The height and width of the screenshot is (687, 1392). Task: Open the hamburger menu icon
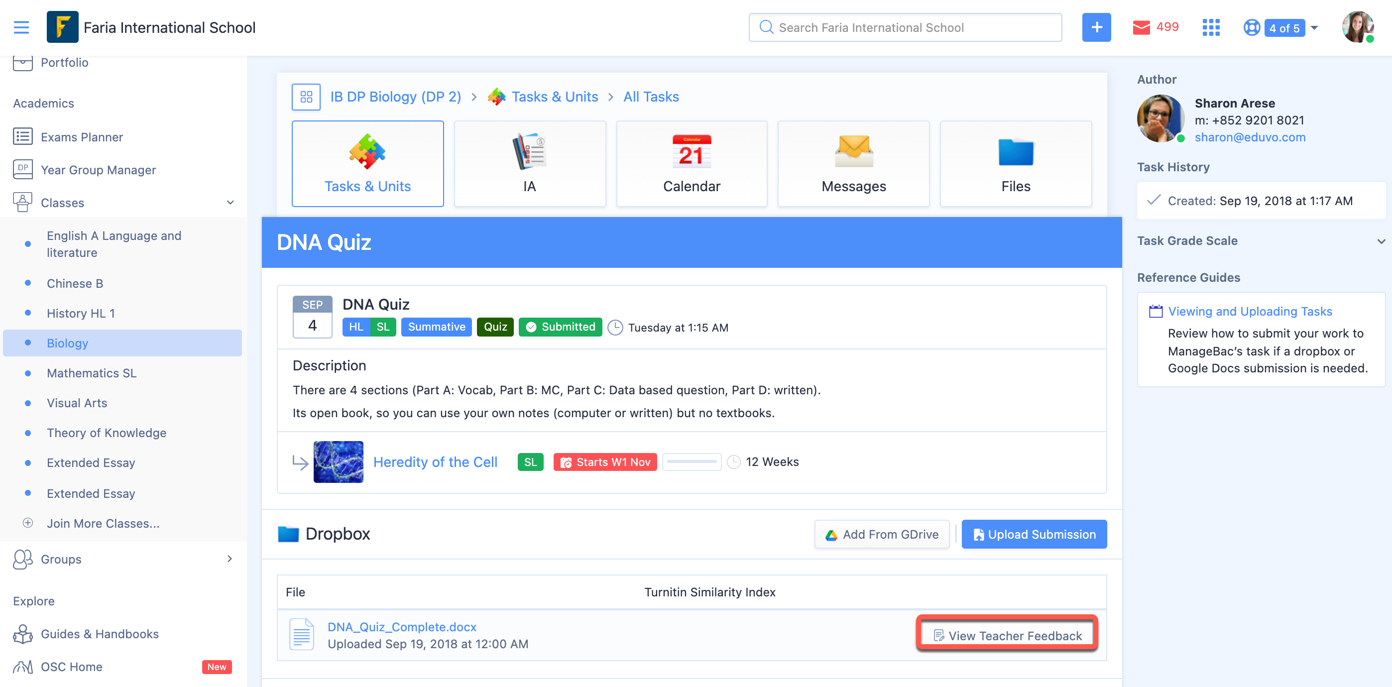pos(21,27)
